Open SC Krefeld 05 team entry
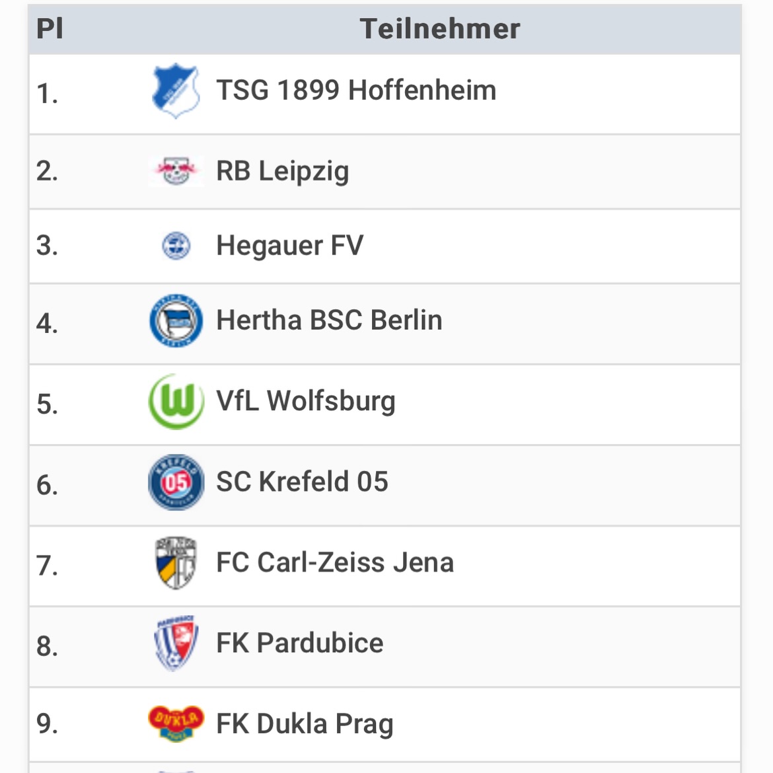773x773 pixels. pos(302,482)
